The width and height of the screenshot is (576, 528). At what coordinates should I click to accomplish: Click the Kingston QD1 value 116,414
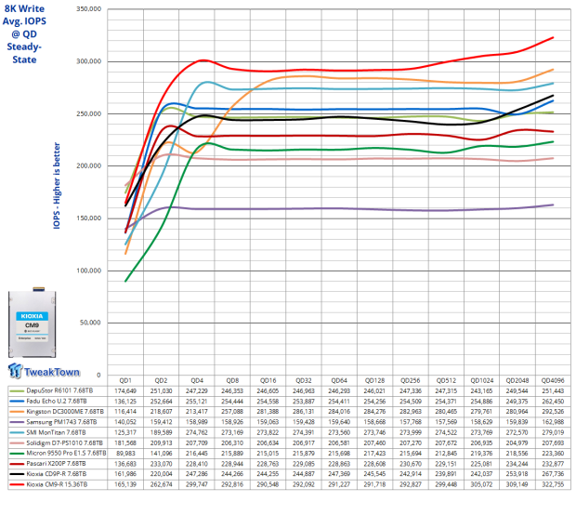coord(125,412)
